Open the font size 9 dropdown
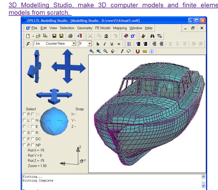The image size is (218, 190). pos(90,44)
